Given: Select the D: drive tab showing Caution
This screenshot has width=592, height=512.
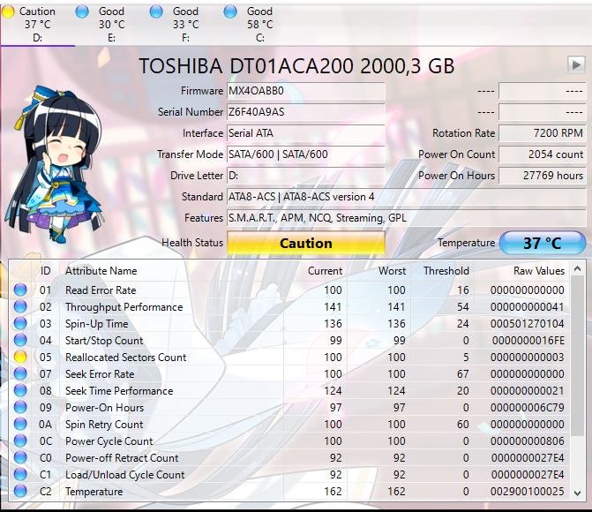Looking at the screenshot, I should point(37,25).
